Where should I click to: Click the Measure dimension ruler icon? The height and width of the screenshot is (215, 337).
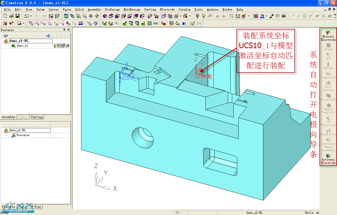(x=238, y=16)
